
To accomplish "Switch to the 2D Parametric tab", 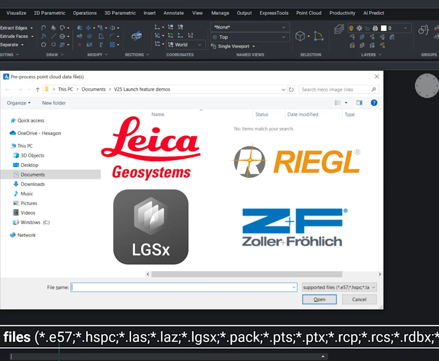I will pos(50,13).
